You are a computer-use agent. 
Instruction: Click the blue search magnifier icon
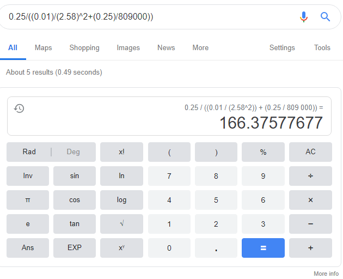click(326, 17)
